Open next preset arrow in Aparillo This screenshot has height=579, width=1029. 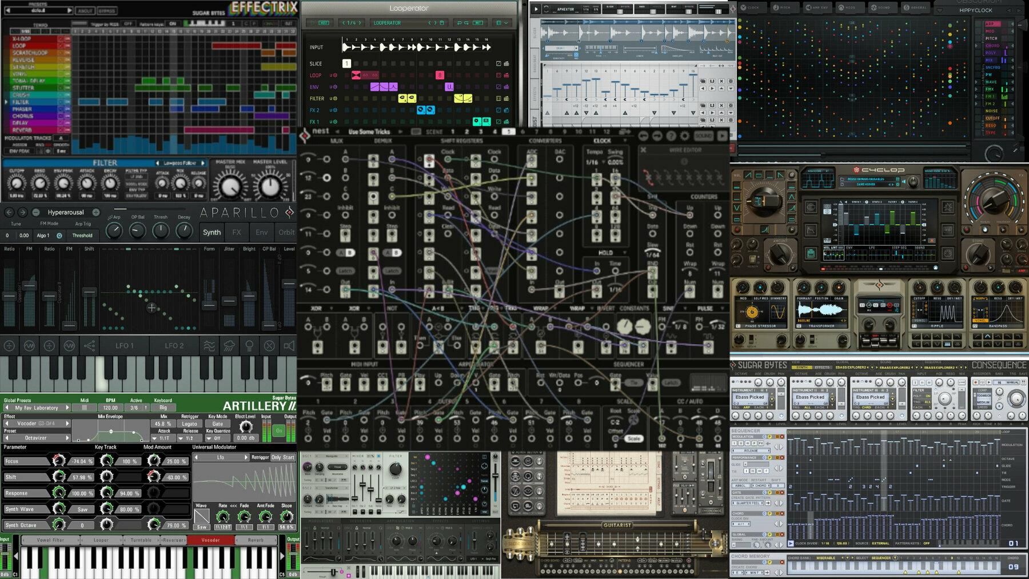22,212
